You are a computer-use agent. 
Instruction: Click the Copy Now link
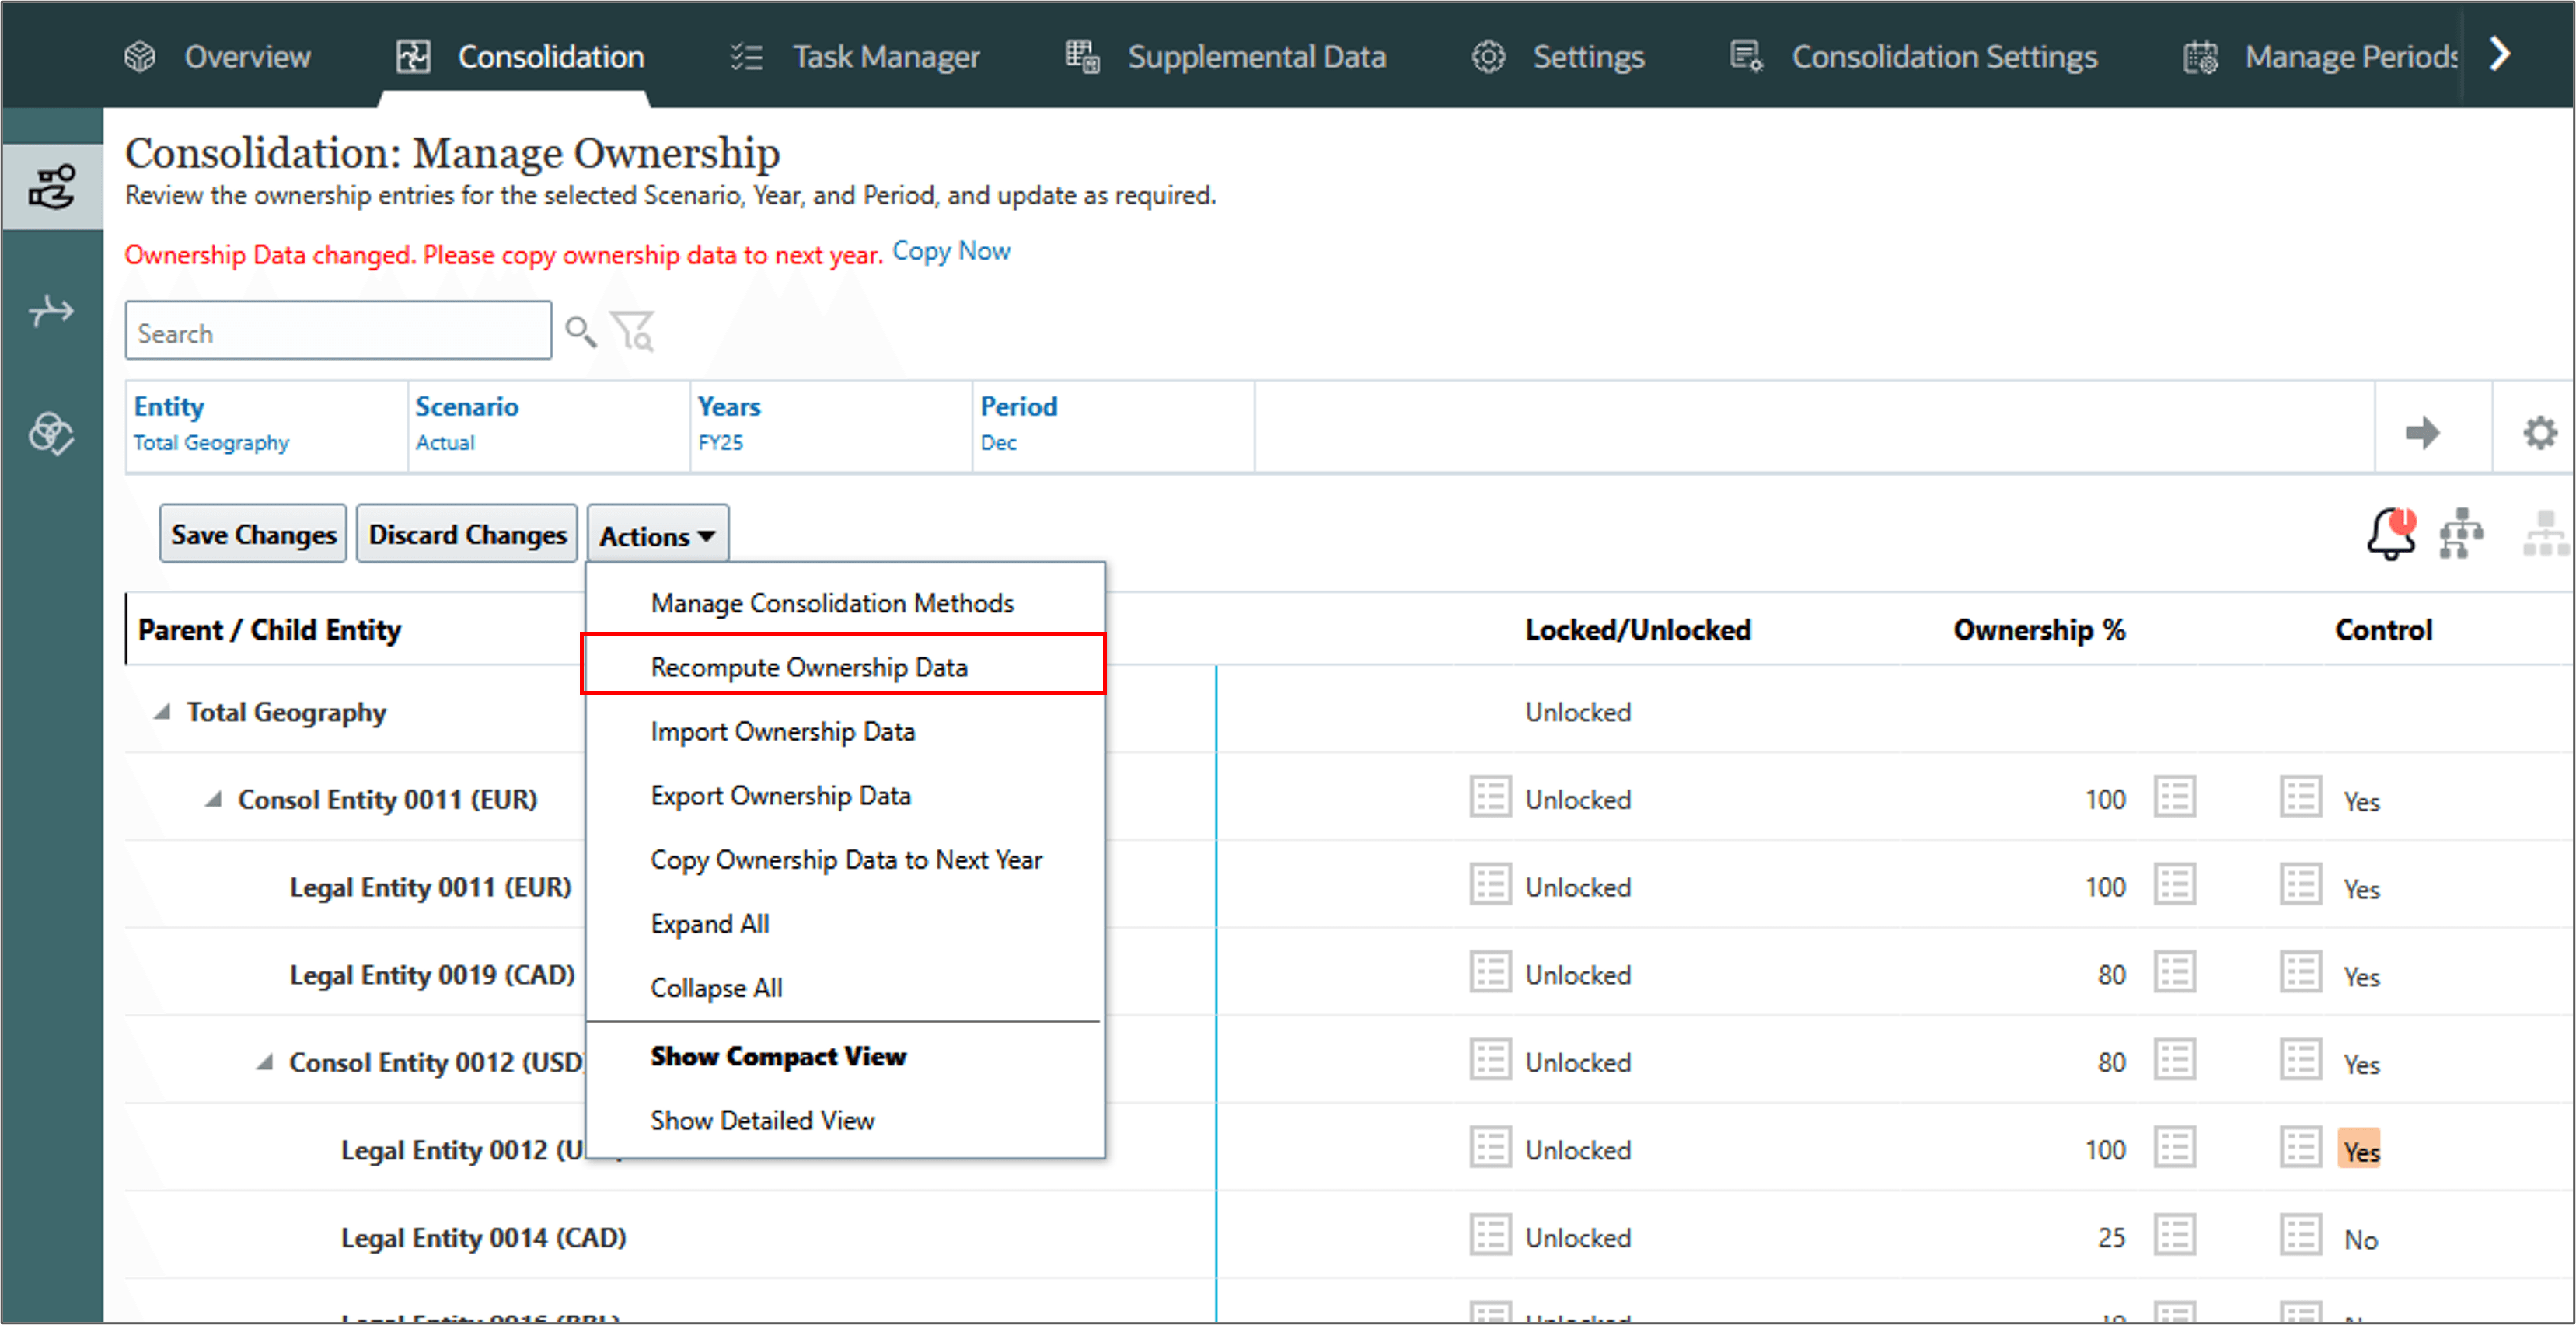pos(951,252)
